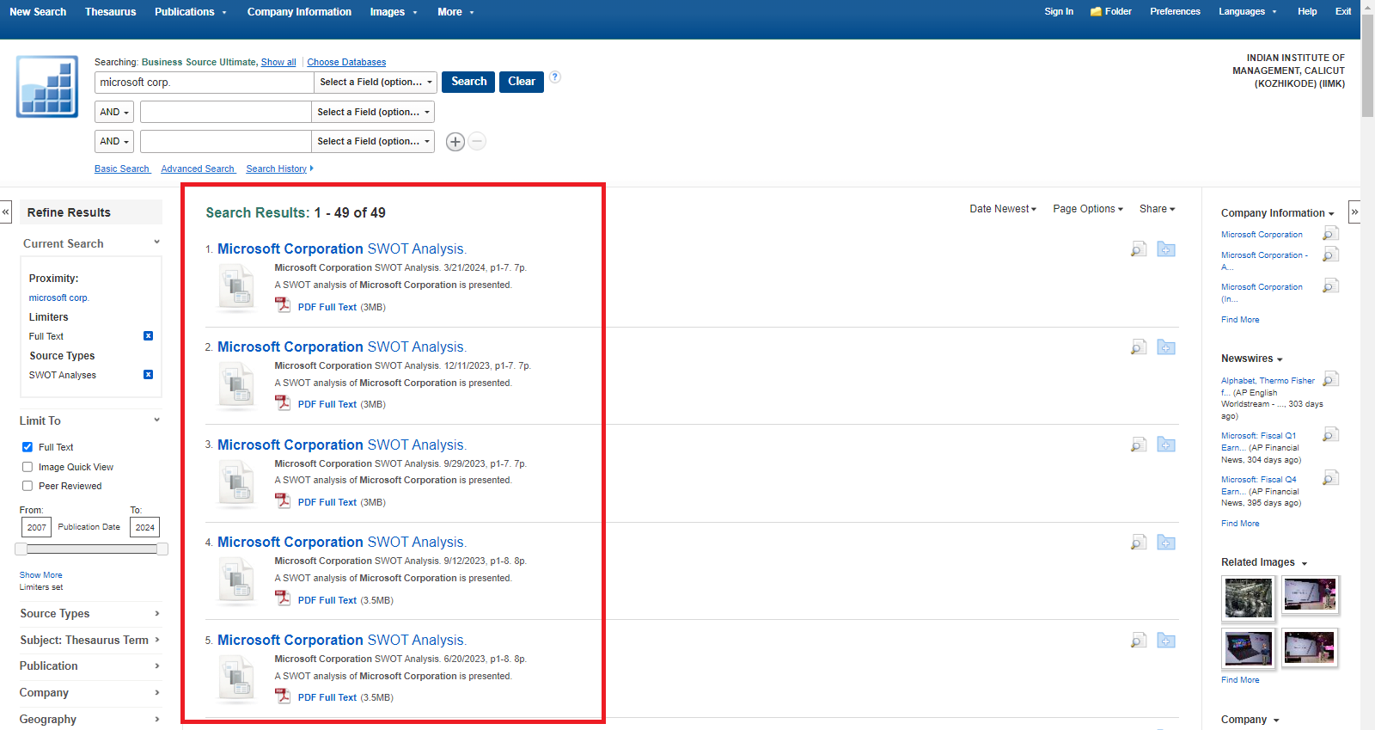Open the Publications menu

[x=190, y=12]
